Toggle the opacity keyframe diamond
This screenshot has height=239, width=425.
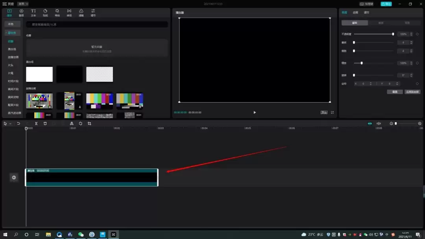pos(417,34)
